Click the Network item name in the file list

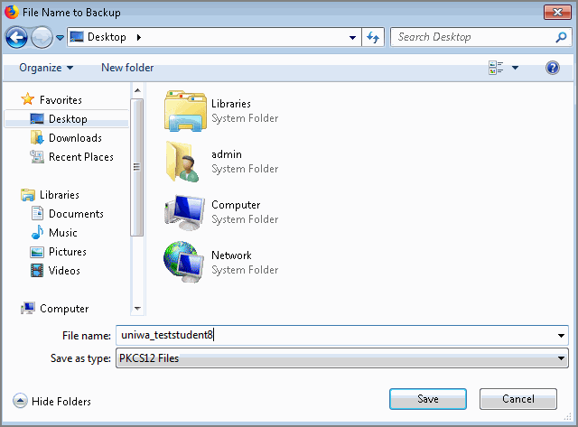[x=231, y=255]
